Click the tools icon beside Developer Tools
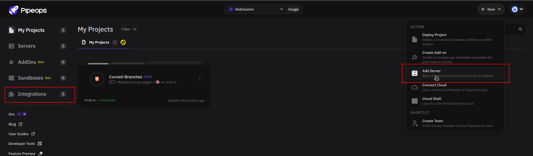The height and width of the screenshot is (156, 533). point(40,144)
